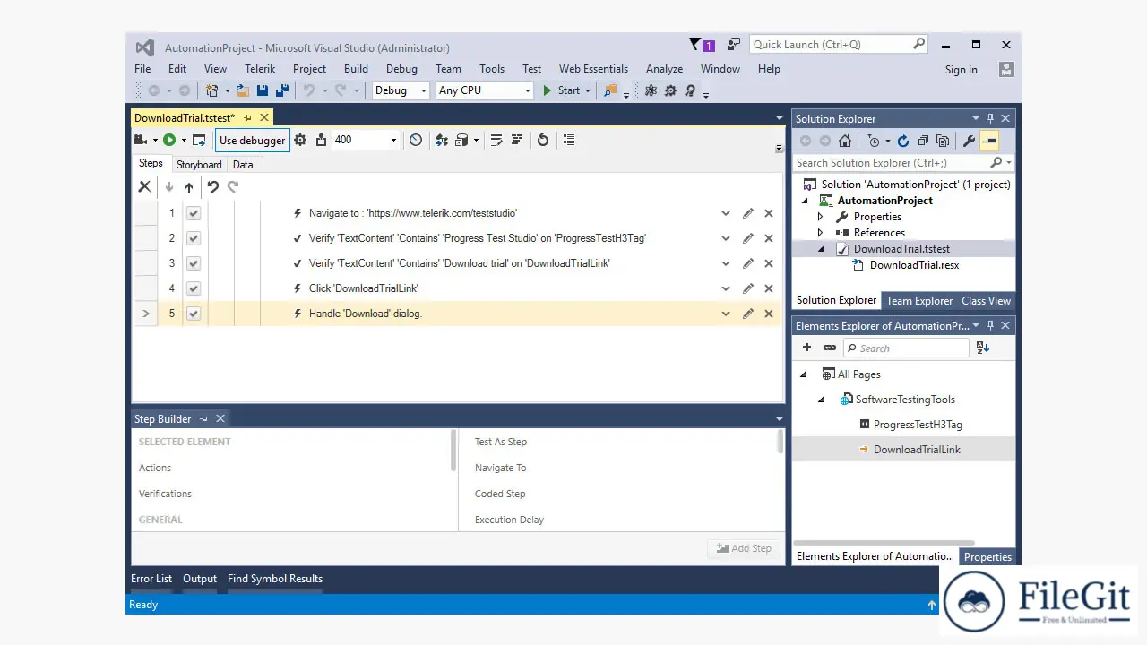Select 'Coded Step' in Step Builder
This screenshot has height=645, width=1147.
[500, 494]
